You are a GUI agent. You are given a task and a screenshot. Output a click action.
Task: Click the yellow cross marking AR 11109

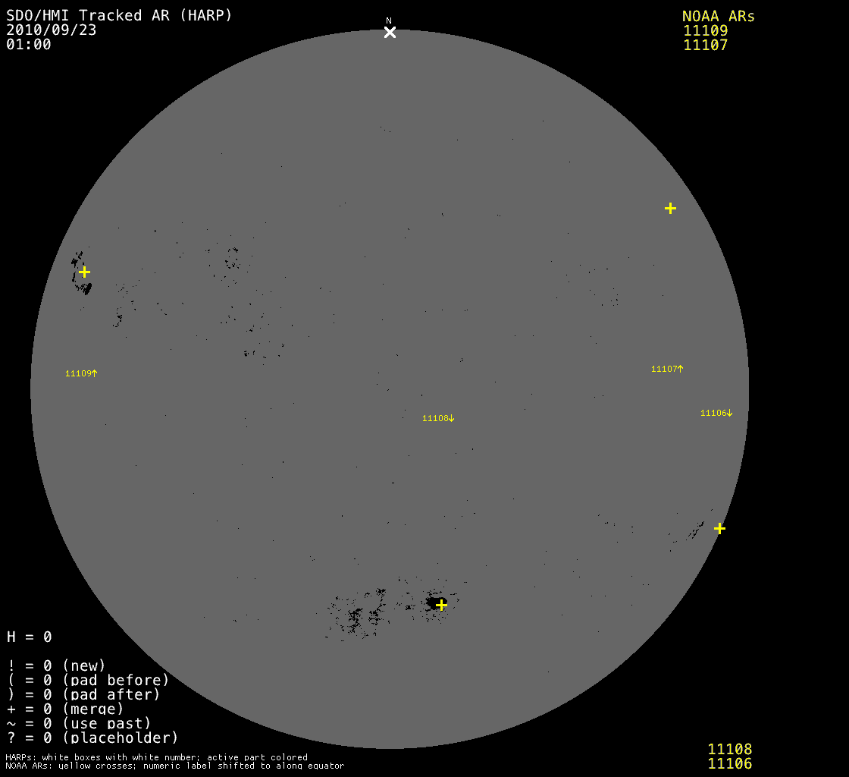[84, 272]
